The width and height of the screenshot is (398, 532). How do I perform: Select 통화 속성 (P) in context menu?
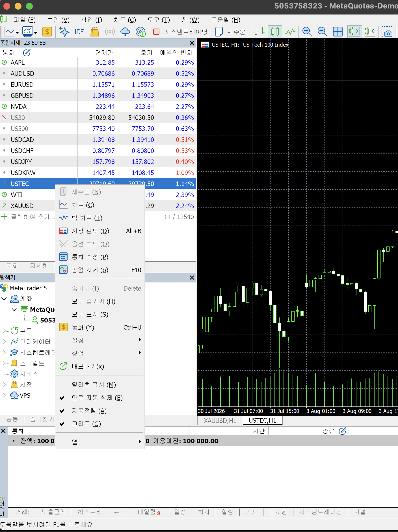click(x=100, y=257)
